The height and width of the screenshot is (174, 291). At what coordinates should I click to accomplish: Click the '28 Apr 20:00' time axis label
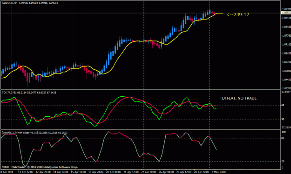click(x=201, y=172)
